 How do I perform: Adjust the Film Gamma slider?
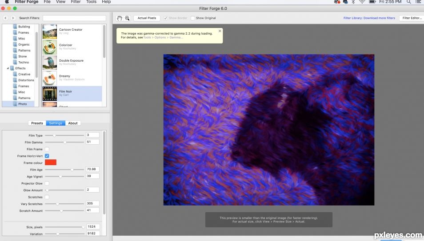click(64, 142)
